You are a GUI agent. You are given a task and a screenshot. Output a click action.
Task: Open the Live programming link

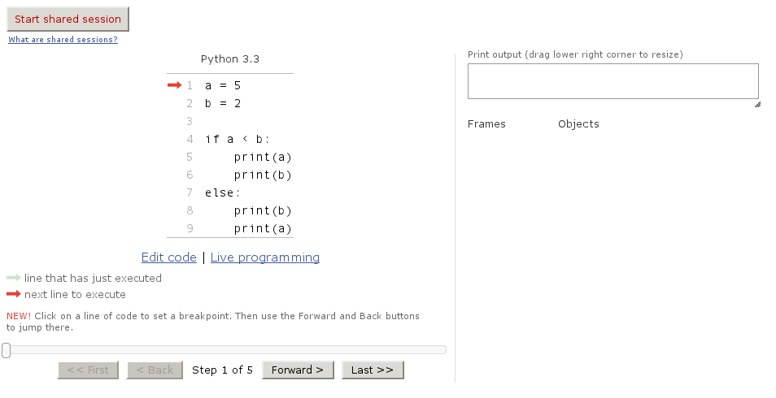(x=265, y=257)
